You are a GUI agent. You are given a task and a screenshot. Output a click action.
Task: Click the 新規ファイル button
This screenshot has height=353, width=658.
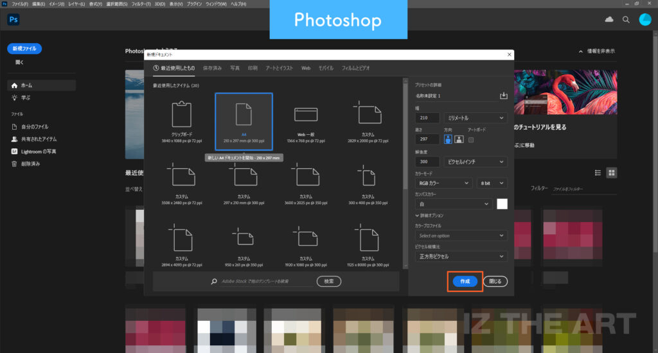click(x=24, y=49)
